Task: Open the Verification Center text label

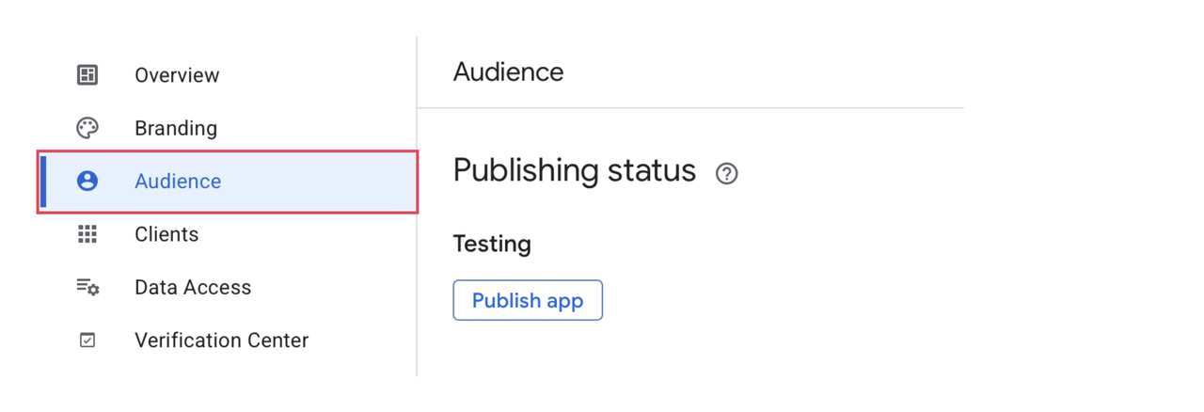Action: point(221,341)
